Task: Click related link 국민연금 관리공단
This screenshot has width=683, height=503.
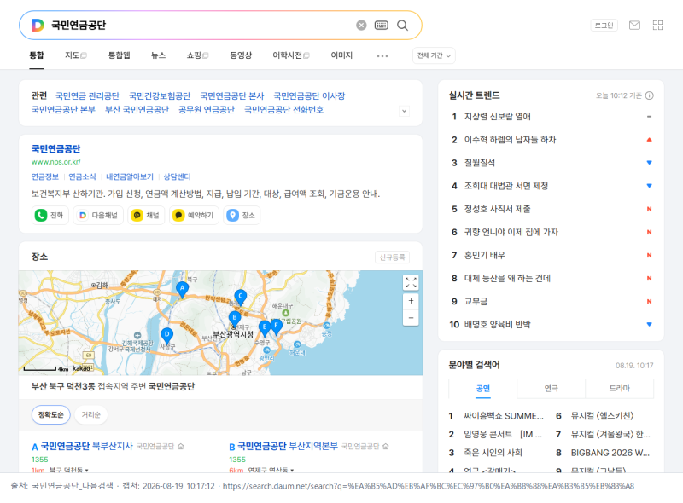Action: [87, 95]
